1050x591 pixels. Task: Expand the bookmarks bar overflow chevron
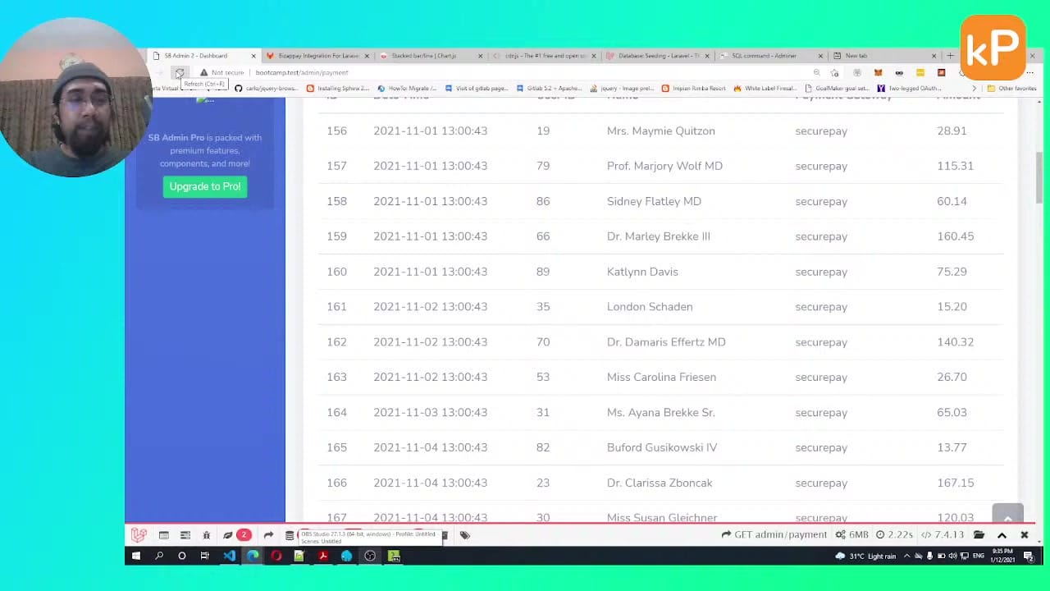click(x=974, y=89)
